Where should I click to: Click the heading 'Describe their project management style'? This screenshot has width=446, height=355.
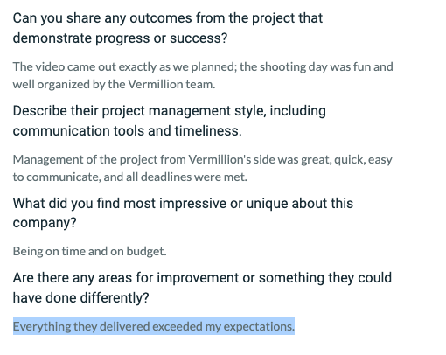coord(170,121)
